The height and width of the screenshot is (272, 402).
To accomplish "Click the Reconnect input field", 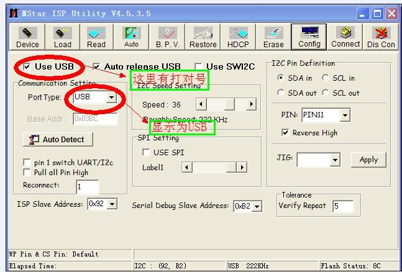I will (x=88, y=187).
